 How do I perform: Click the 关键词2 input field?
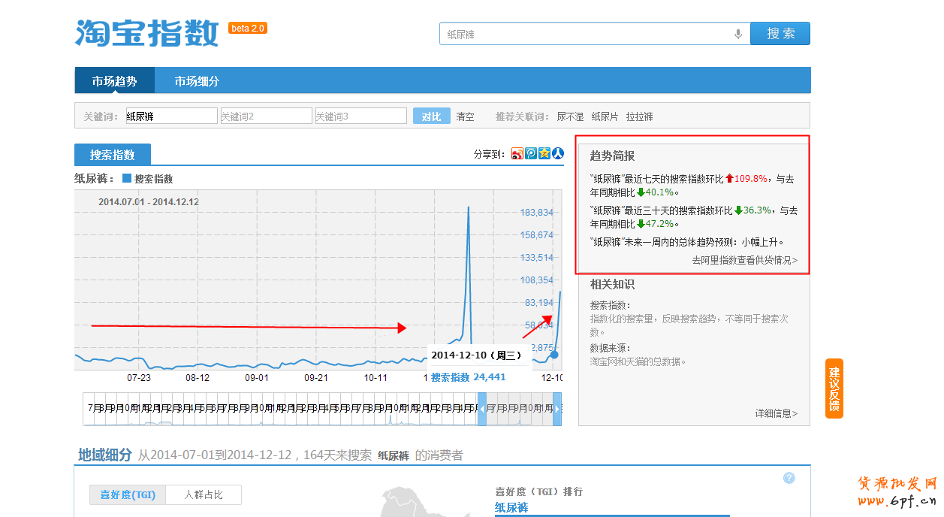(265, 116)
